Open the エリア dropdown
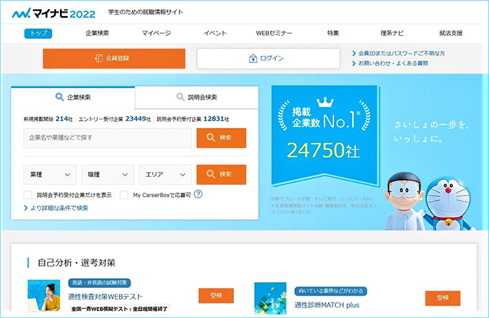Image resolution: width=489 pixels, height=318 pixels. (166, 175)
